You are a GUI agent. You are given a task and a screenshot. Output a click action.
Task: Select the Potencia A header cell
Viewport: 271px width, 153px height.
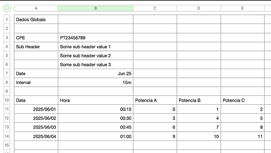155,100
